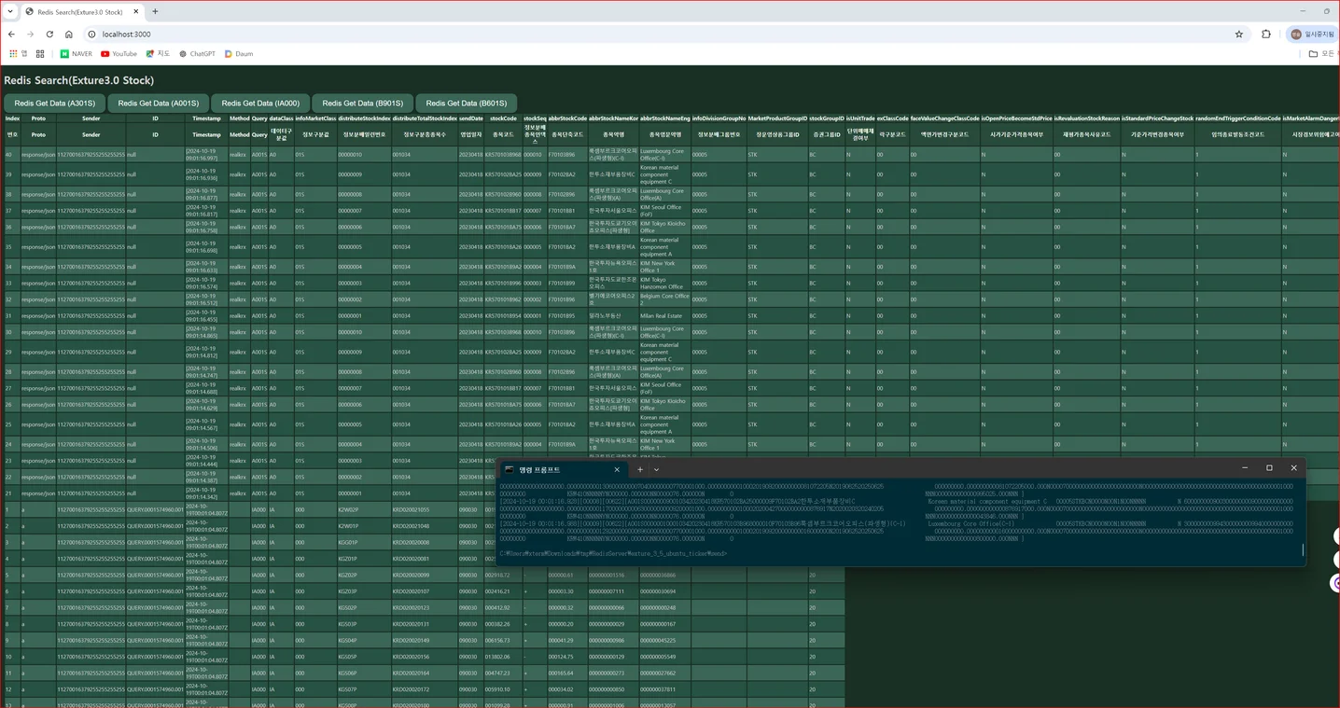
Task: Click Redis Get Data (B901S) button
Action: point(363,104)
